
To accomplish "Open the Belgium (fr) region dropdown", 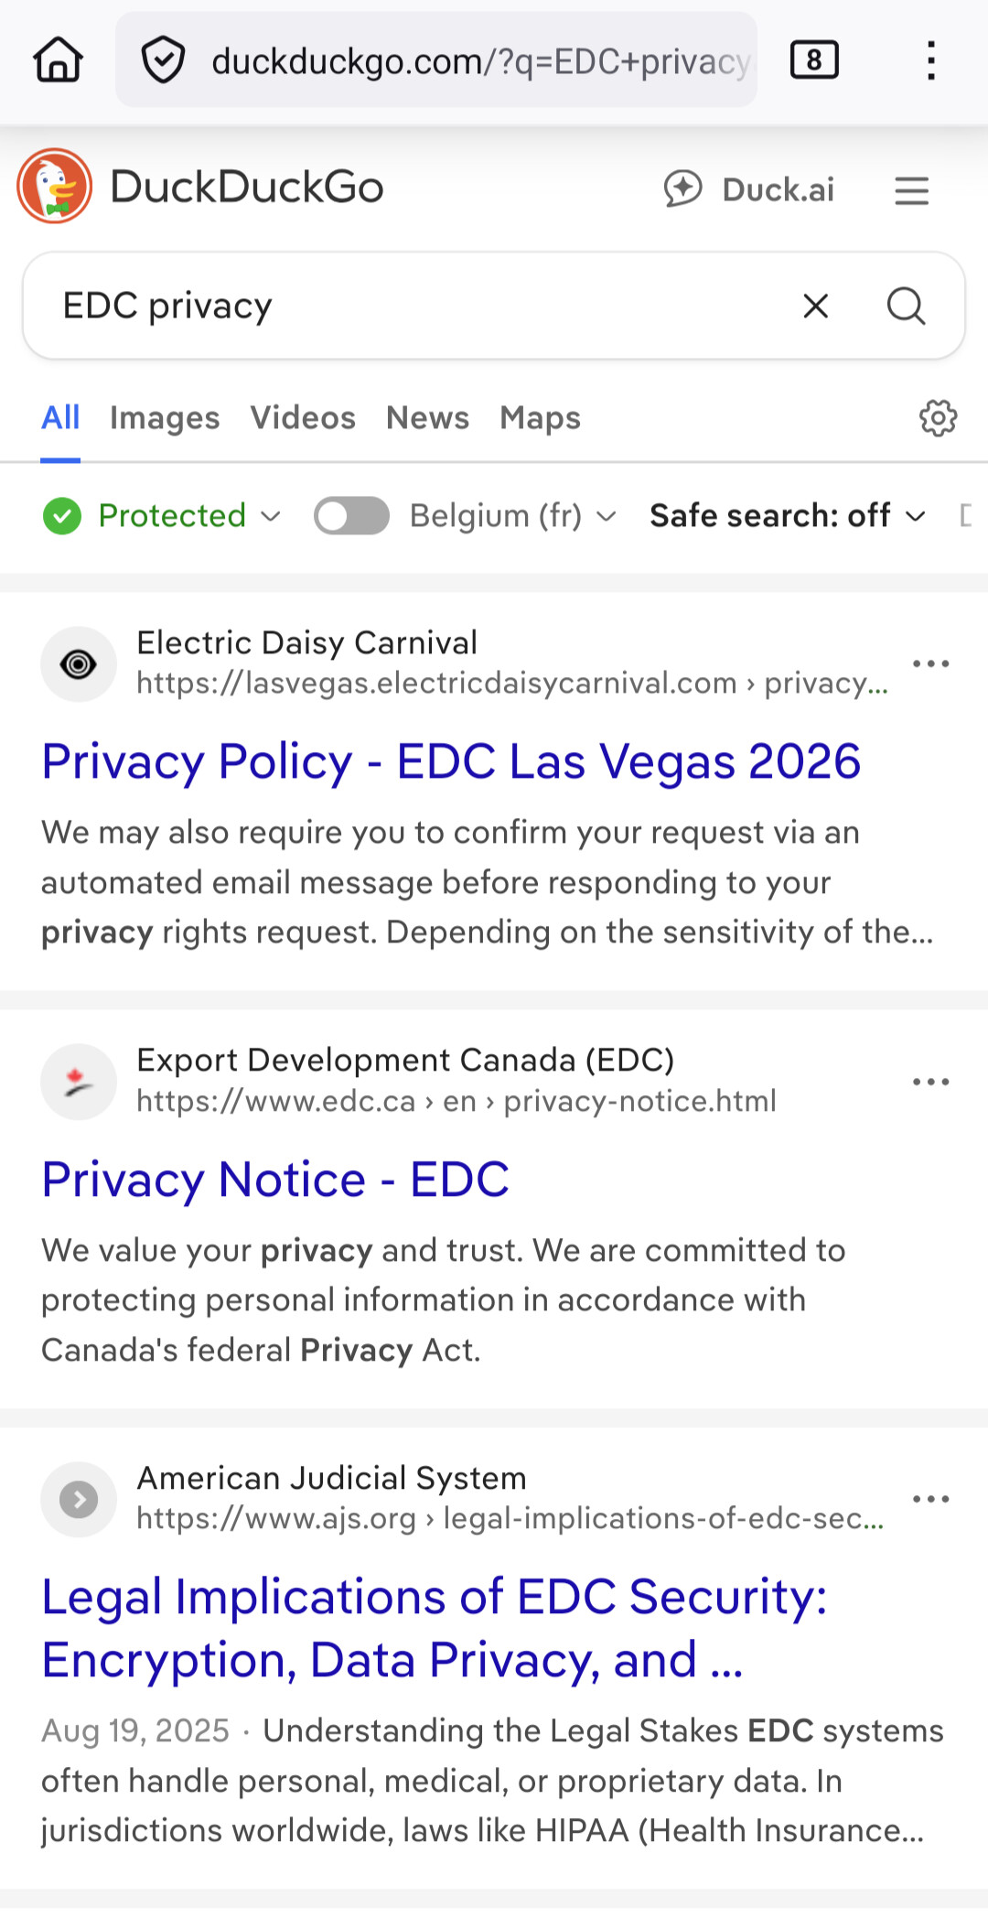I will [x=512, y=516].
